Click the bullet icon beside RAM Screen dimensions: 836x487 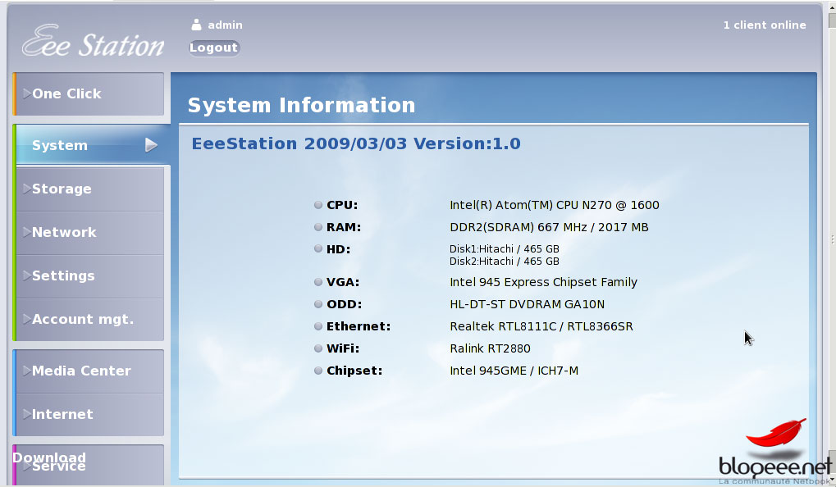point(318,227)
